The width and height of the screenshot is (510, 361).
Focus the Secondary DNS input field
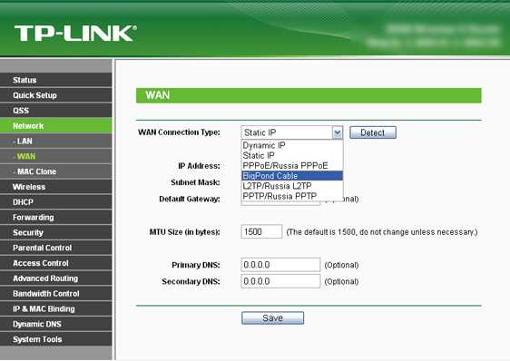click(x=280, y=281)
